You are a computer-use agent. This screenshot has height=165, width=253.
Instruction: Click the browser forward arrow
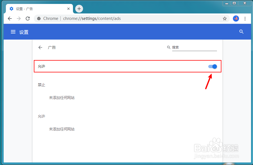(x=19, y=19)
